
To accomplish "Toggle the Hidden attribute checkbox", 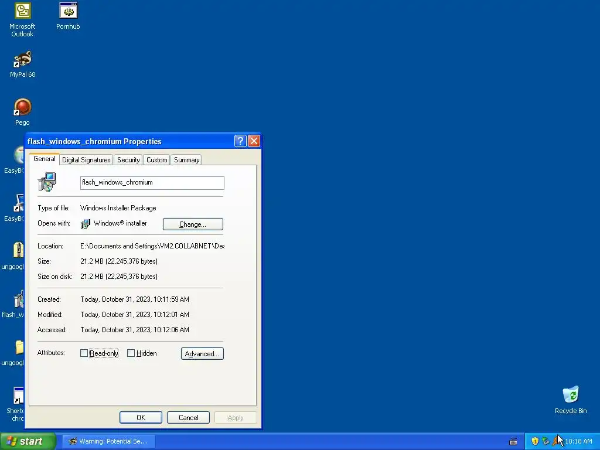I will tap(131, 353).
